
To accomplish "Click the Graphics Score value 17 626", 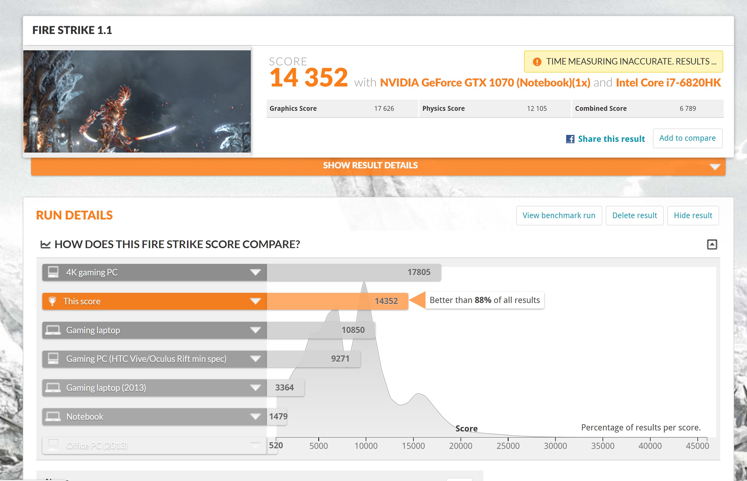I will 384,109.
